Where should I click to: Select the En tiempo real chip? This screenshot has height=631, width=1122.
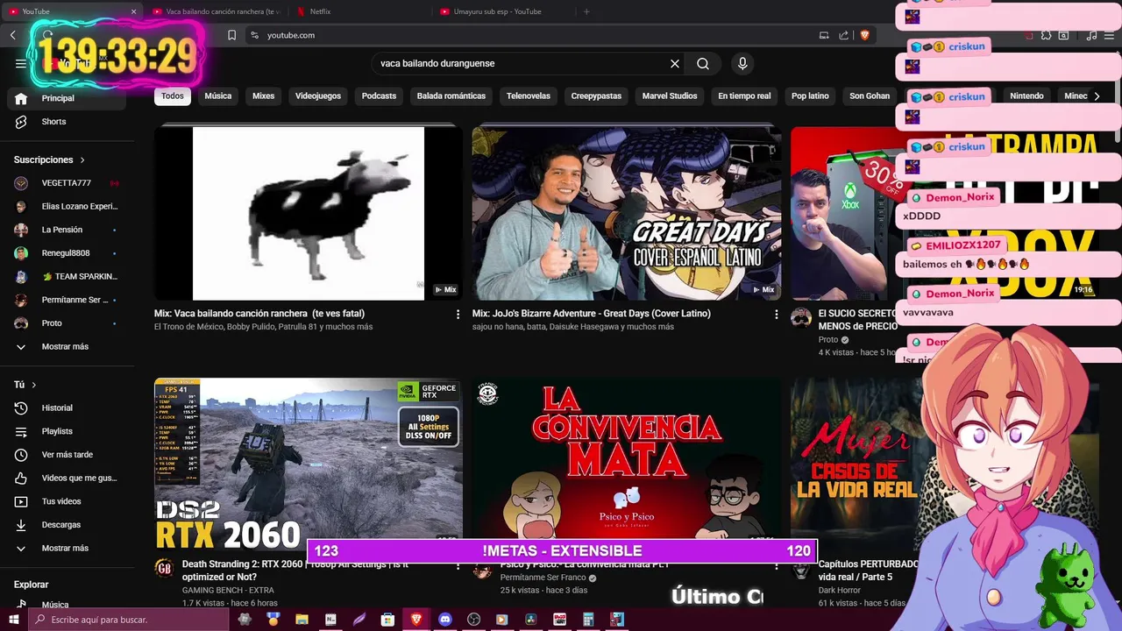tap(744, 96)
